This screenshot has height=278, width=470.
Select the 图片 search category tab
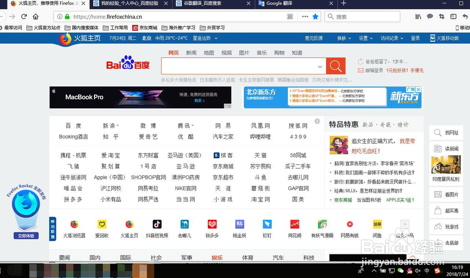[244, 53]
